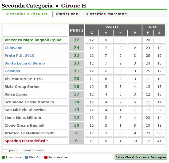The width and height of the screenshot is (169, 163).
Task: Click the Cosmos team name
Action: 12,71
